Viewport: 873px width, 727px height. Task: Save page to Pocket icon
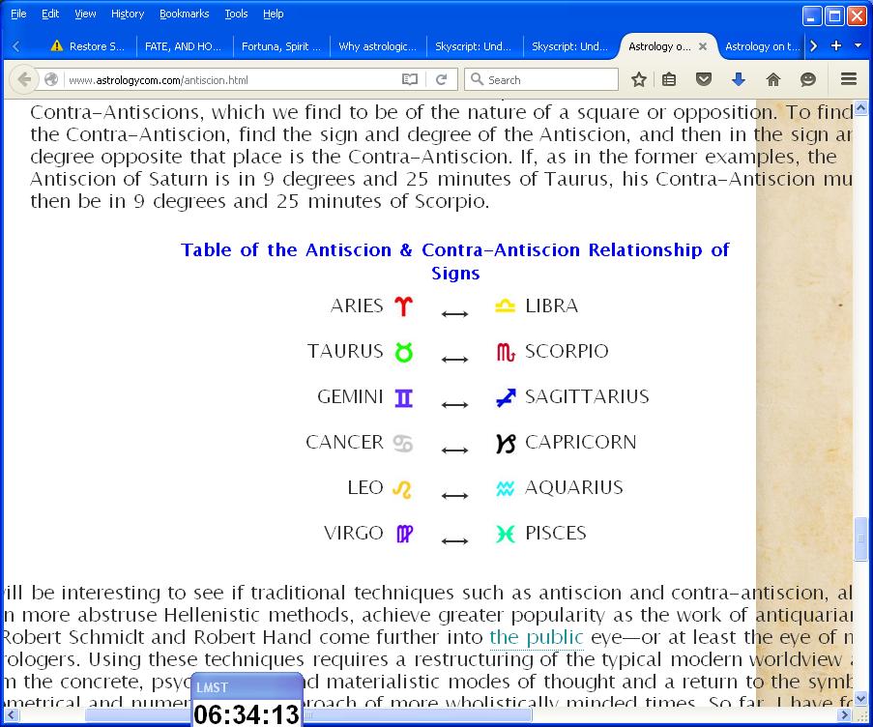[704, 79]
